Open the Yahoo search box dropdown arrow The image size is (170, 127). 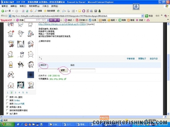pos(48,20)
